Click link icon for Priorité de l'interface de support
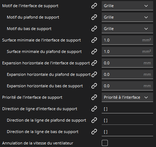 94,97
